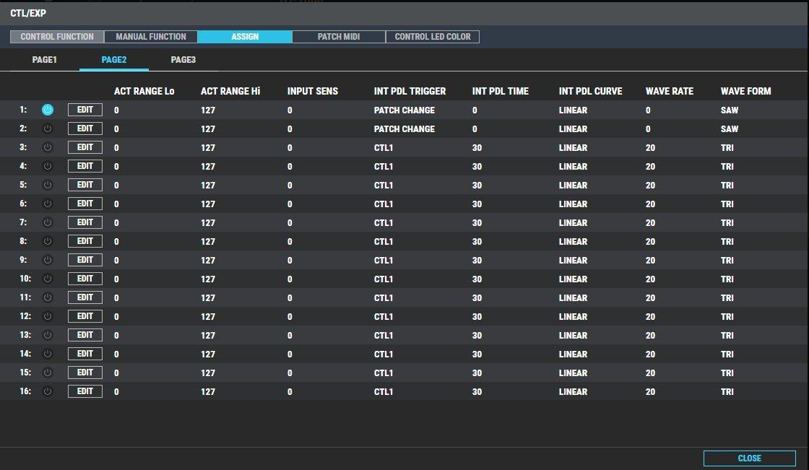The width and height of the screenshot is (809, 470).
Task: Click power icon for assign 7
Action: pyautogui.click(x=48, y=222)
